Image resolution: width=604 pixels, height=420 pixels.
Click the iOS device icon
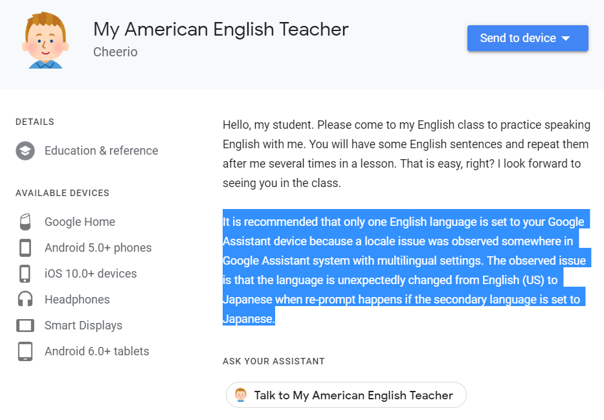(x=25, y=273)
